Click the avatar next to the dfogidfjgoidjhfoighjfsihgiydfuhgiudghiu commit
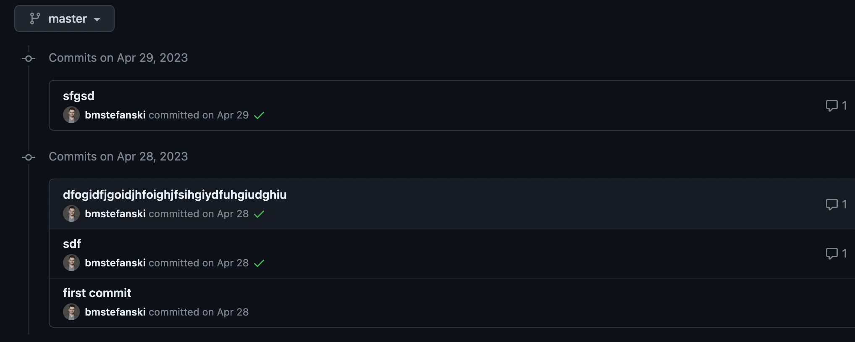 click(72, 213)
